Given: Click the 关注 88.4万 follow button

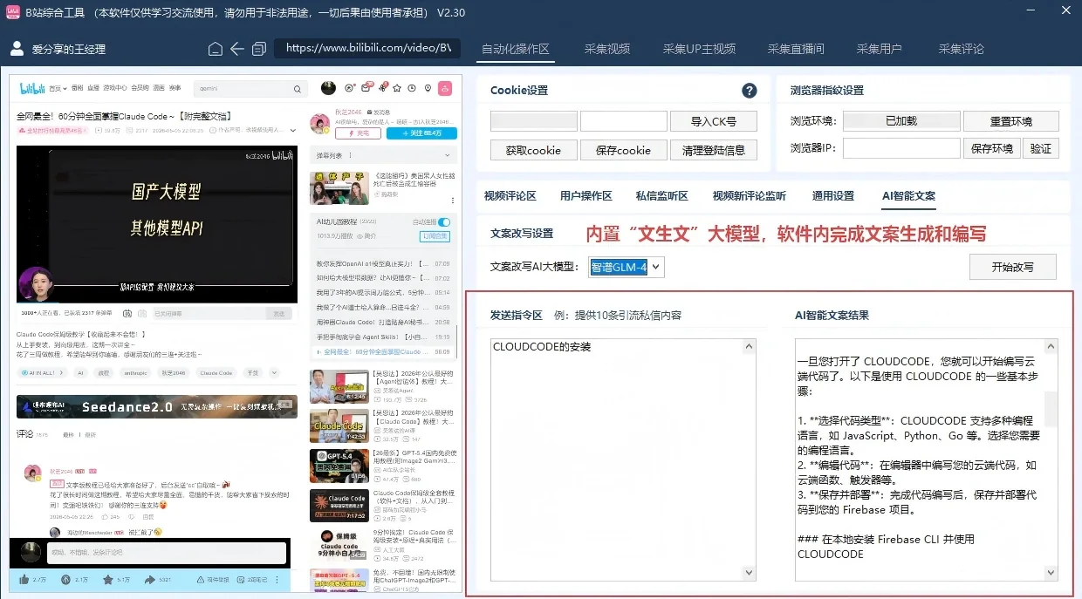Looking at the screenshot, I should tap(421, 133).
